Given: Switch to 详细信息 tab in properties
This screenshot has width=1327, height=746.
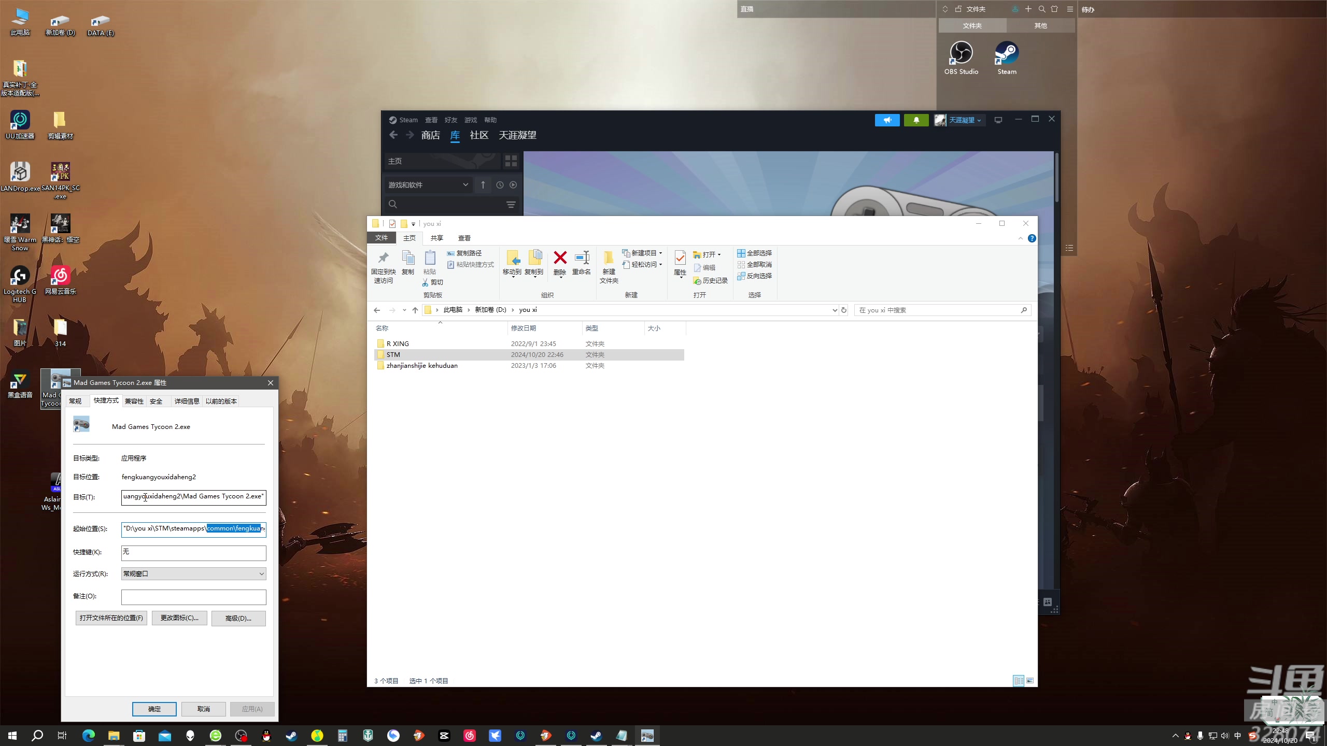Looking at the screenshot, I should point(187,401).
